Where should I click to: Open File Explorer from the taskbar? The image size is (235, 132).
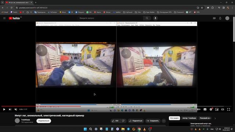point(123,129)
